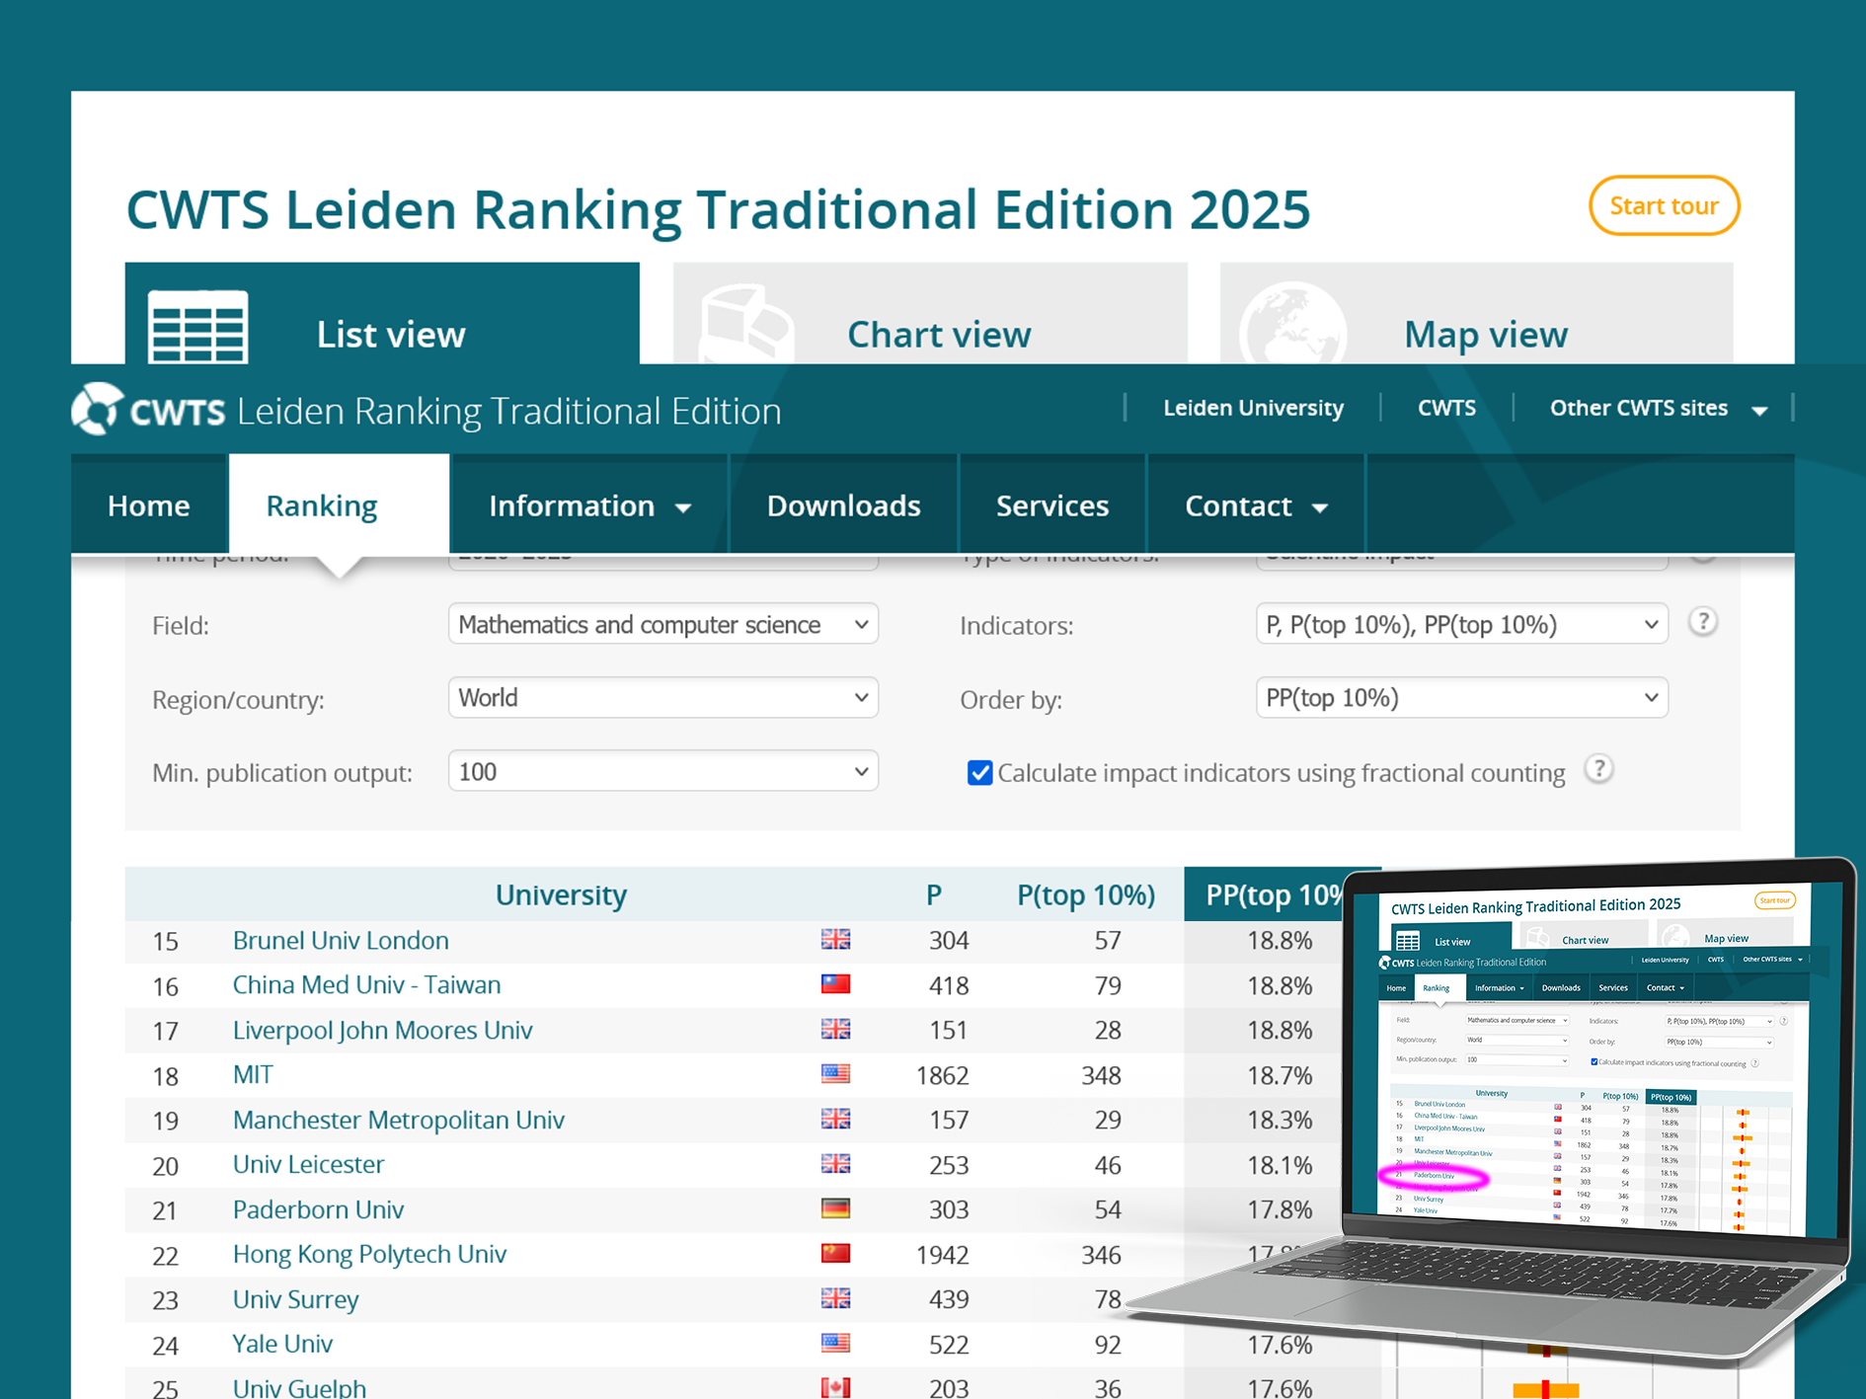Click the CWTS logo icon
This screenshot has width=1866, height=1399.
click(98, 409)
